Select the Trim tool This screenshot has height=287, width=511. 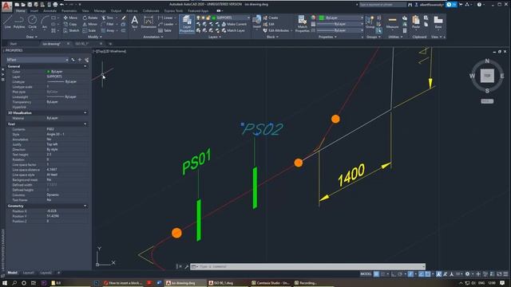point(107,18)
